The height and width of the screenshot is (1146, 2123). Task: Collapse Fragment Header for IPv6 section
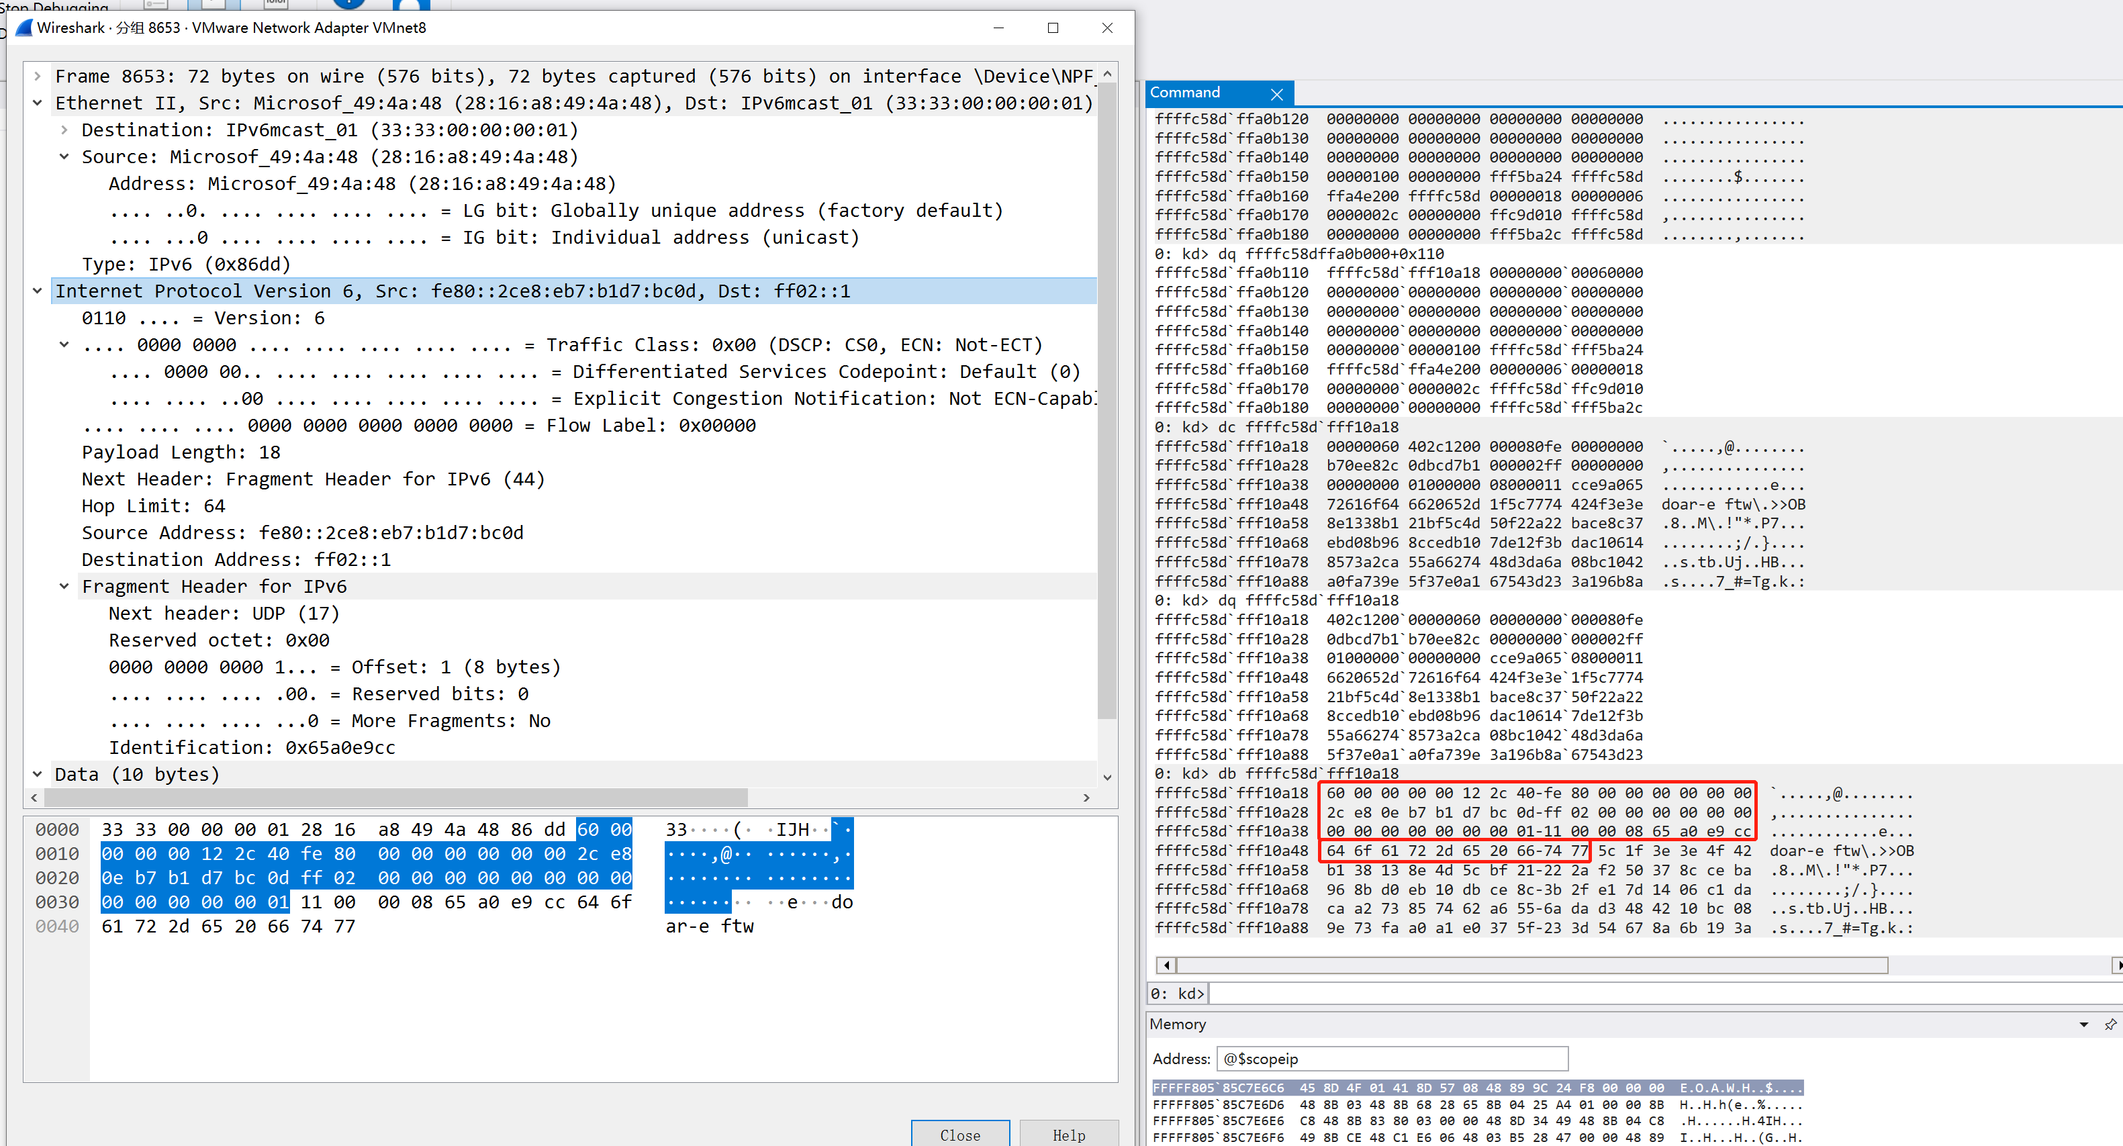point(64,587)
